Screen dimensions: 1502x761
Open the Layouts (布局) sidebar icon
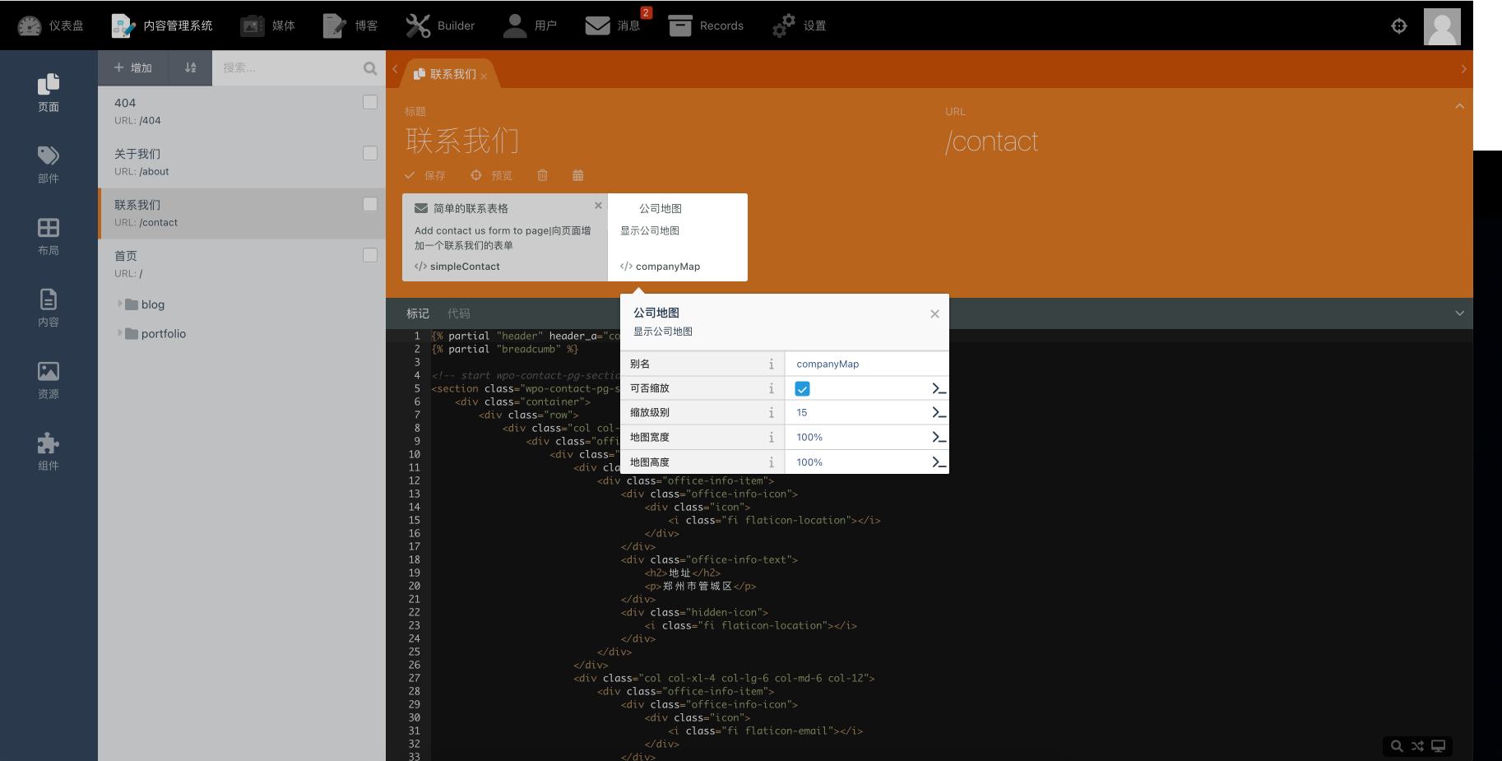click(x=49, y=236)
